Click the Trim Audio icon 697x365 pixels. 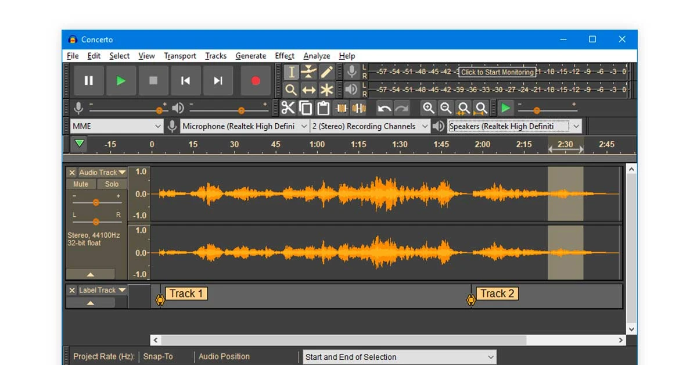tap(342, 108)
